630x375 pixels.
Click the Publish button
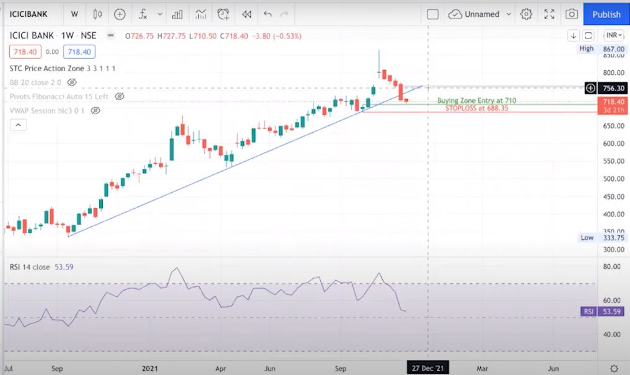(x=606, y=14)
